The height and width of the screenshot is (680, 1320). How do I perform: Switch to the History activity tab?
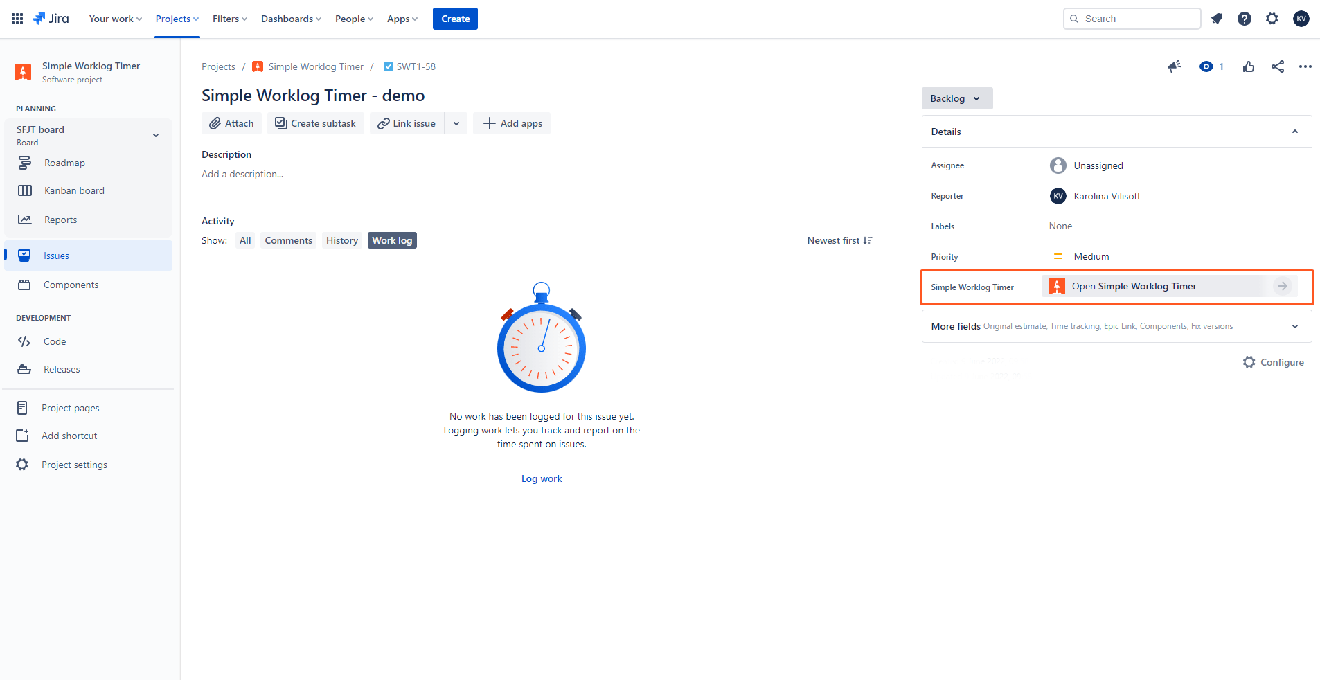(342, 240)
